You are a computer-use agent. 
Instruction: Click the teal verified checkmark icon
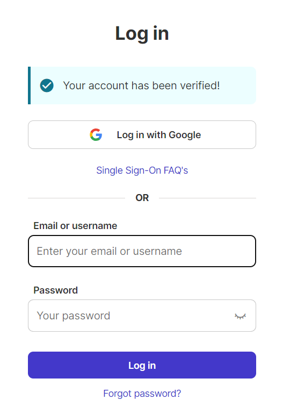pos(47,85)
